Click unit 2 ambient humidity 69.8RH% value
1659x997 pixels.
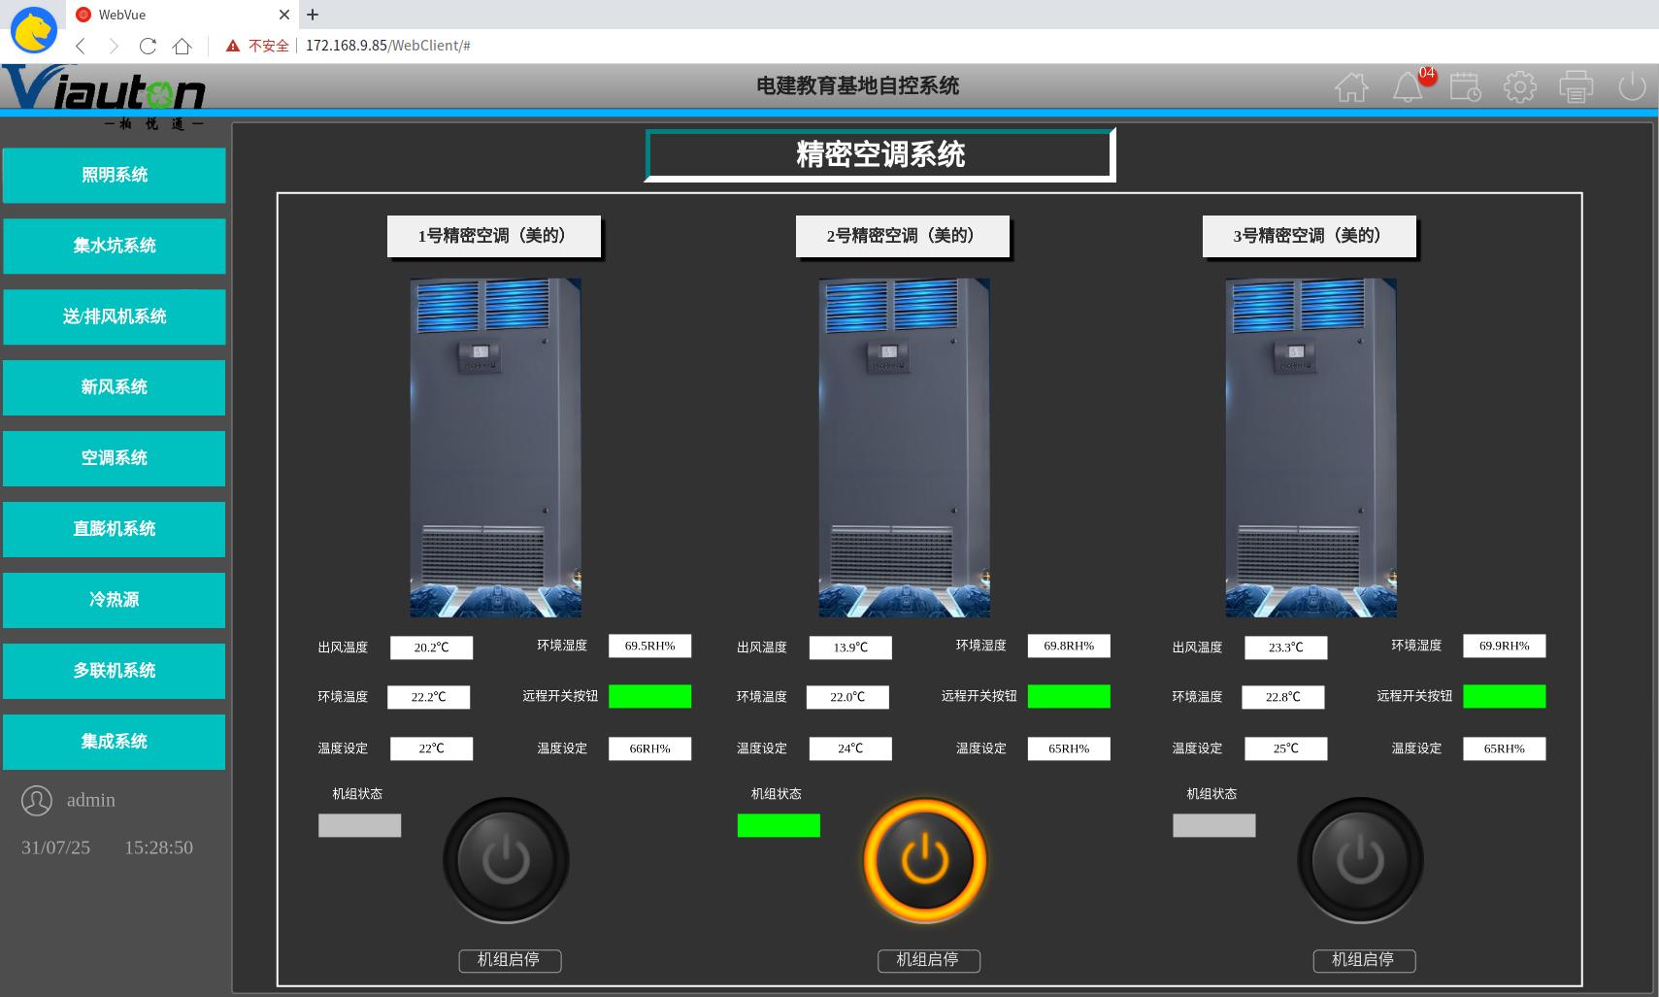coord(1069,646)
